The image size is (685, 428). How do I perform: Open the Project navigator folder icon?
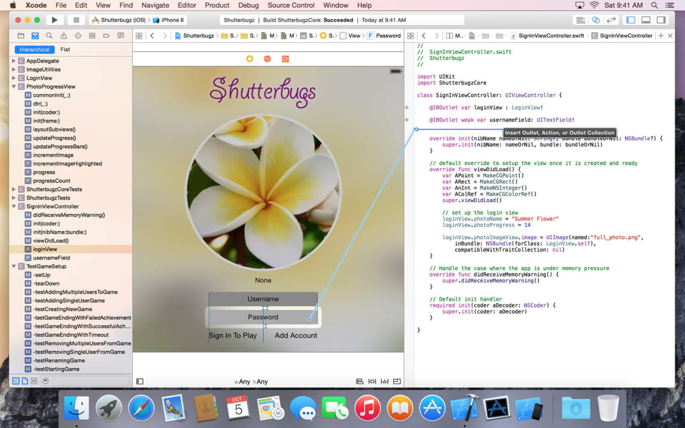click(21, 36)
